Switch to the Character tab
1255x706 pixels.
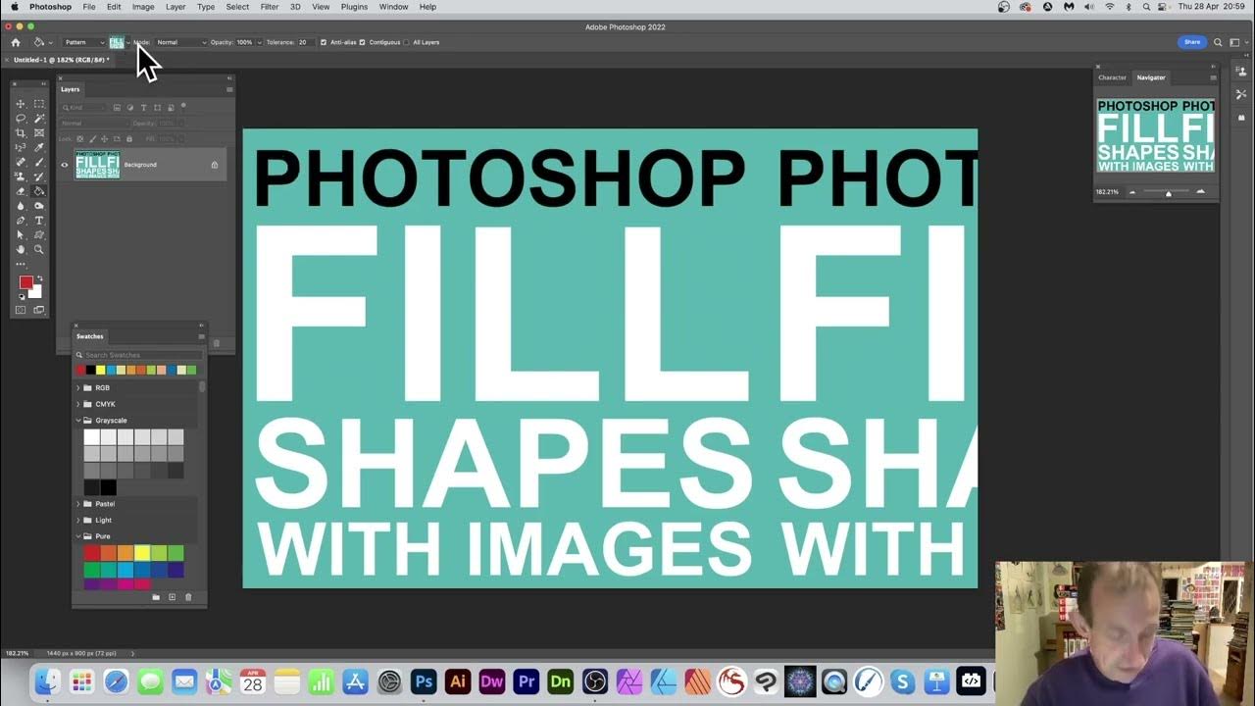[1112, 77]
